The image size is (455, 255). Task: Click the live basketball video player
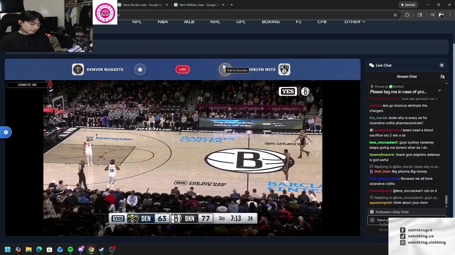coord(183,158)
